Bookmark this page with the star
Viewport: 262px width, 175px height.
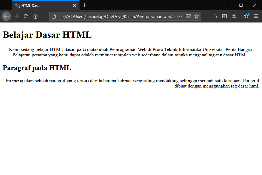[197, 16]
